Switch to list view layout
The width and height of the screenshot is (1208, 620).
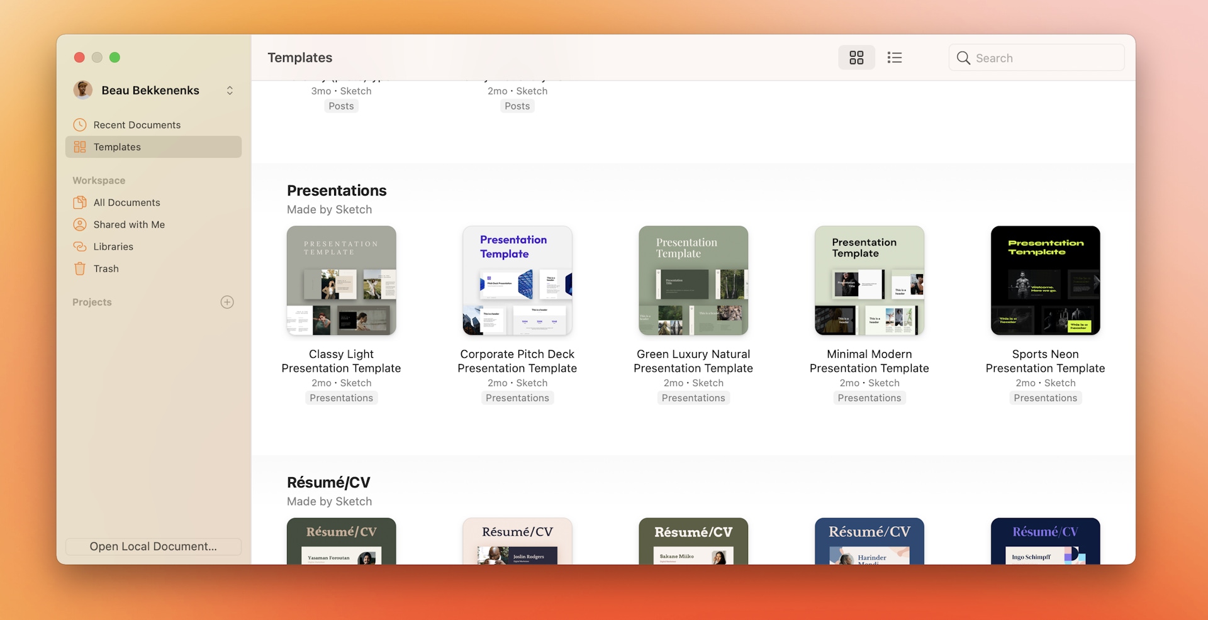tap(895, 57)
